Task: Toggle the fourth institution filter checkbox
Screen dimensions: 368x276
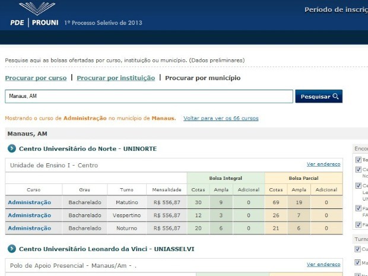Action: click(358, 208)
